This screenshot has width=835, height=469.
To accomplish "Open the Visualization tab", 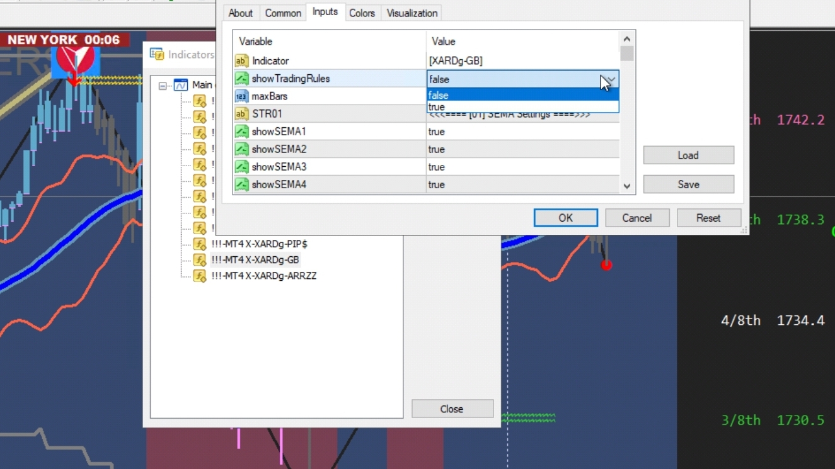I will pos(412,13).
